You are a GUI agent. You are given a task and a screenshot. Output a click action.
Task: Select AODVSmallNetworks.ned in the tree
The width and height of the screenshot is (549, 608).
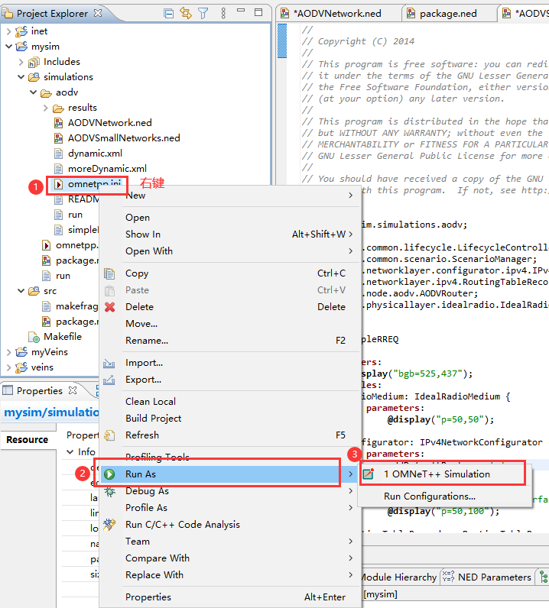[x=124, y=138]
